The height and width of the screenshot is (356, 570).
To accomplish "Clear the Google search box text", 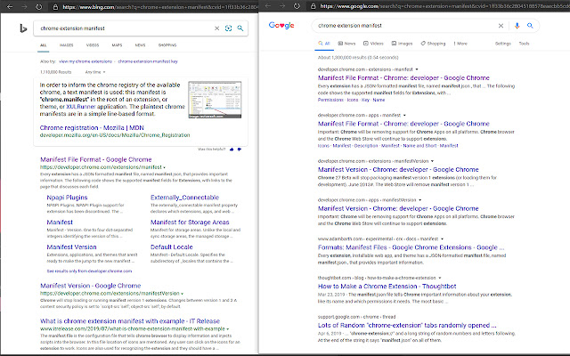I will tap(501, 26).
